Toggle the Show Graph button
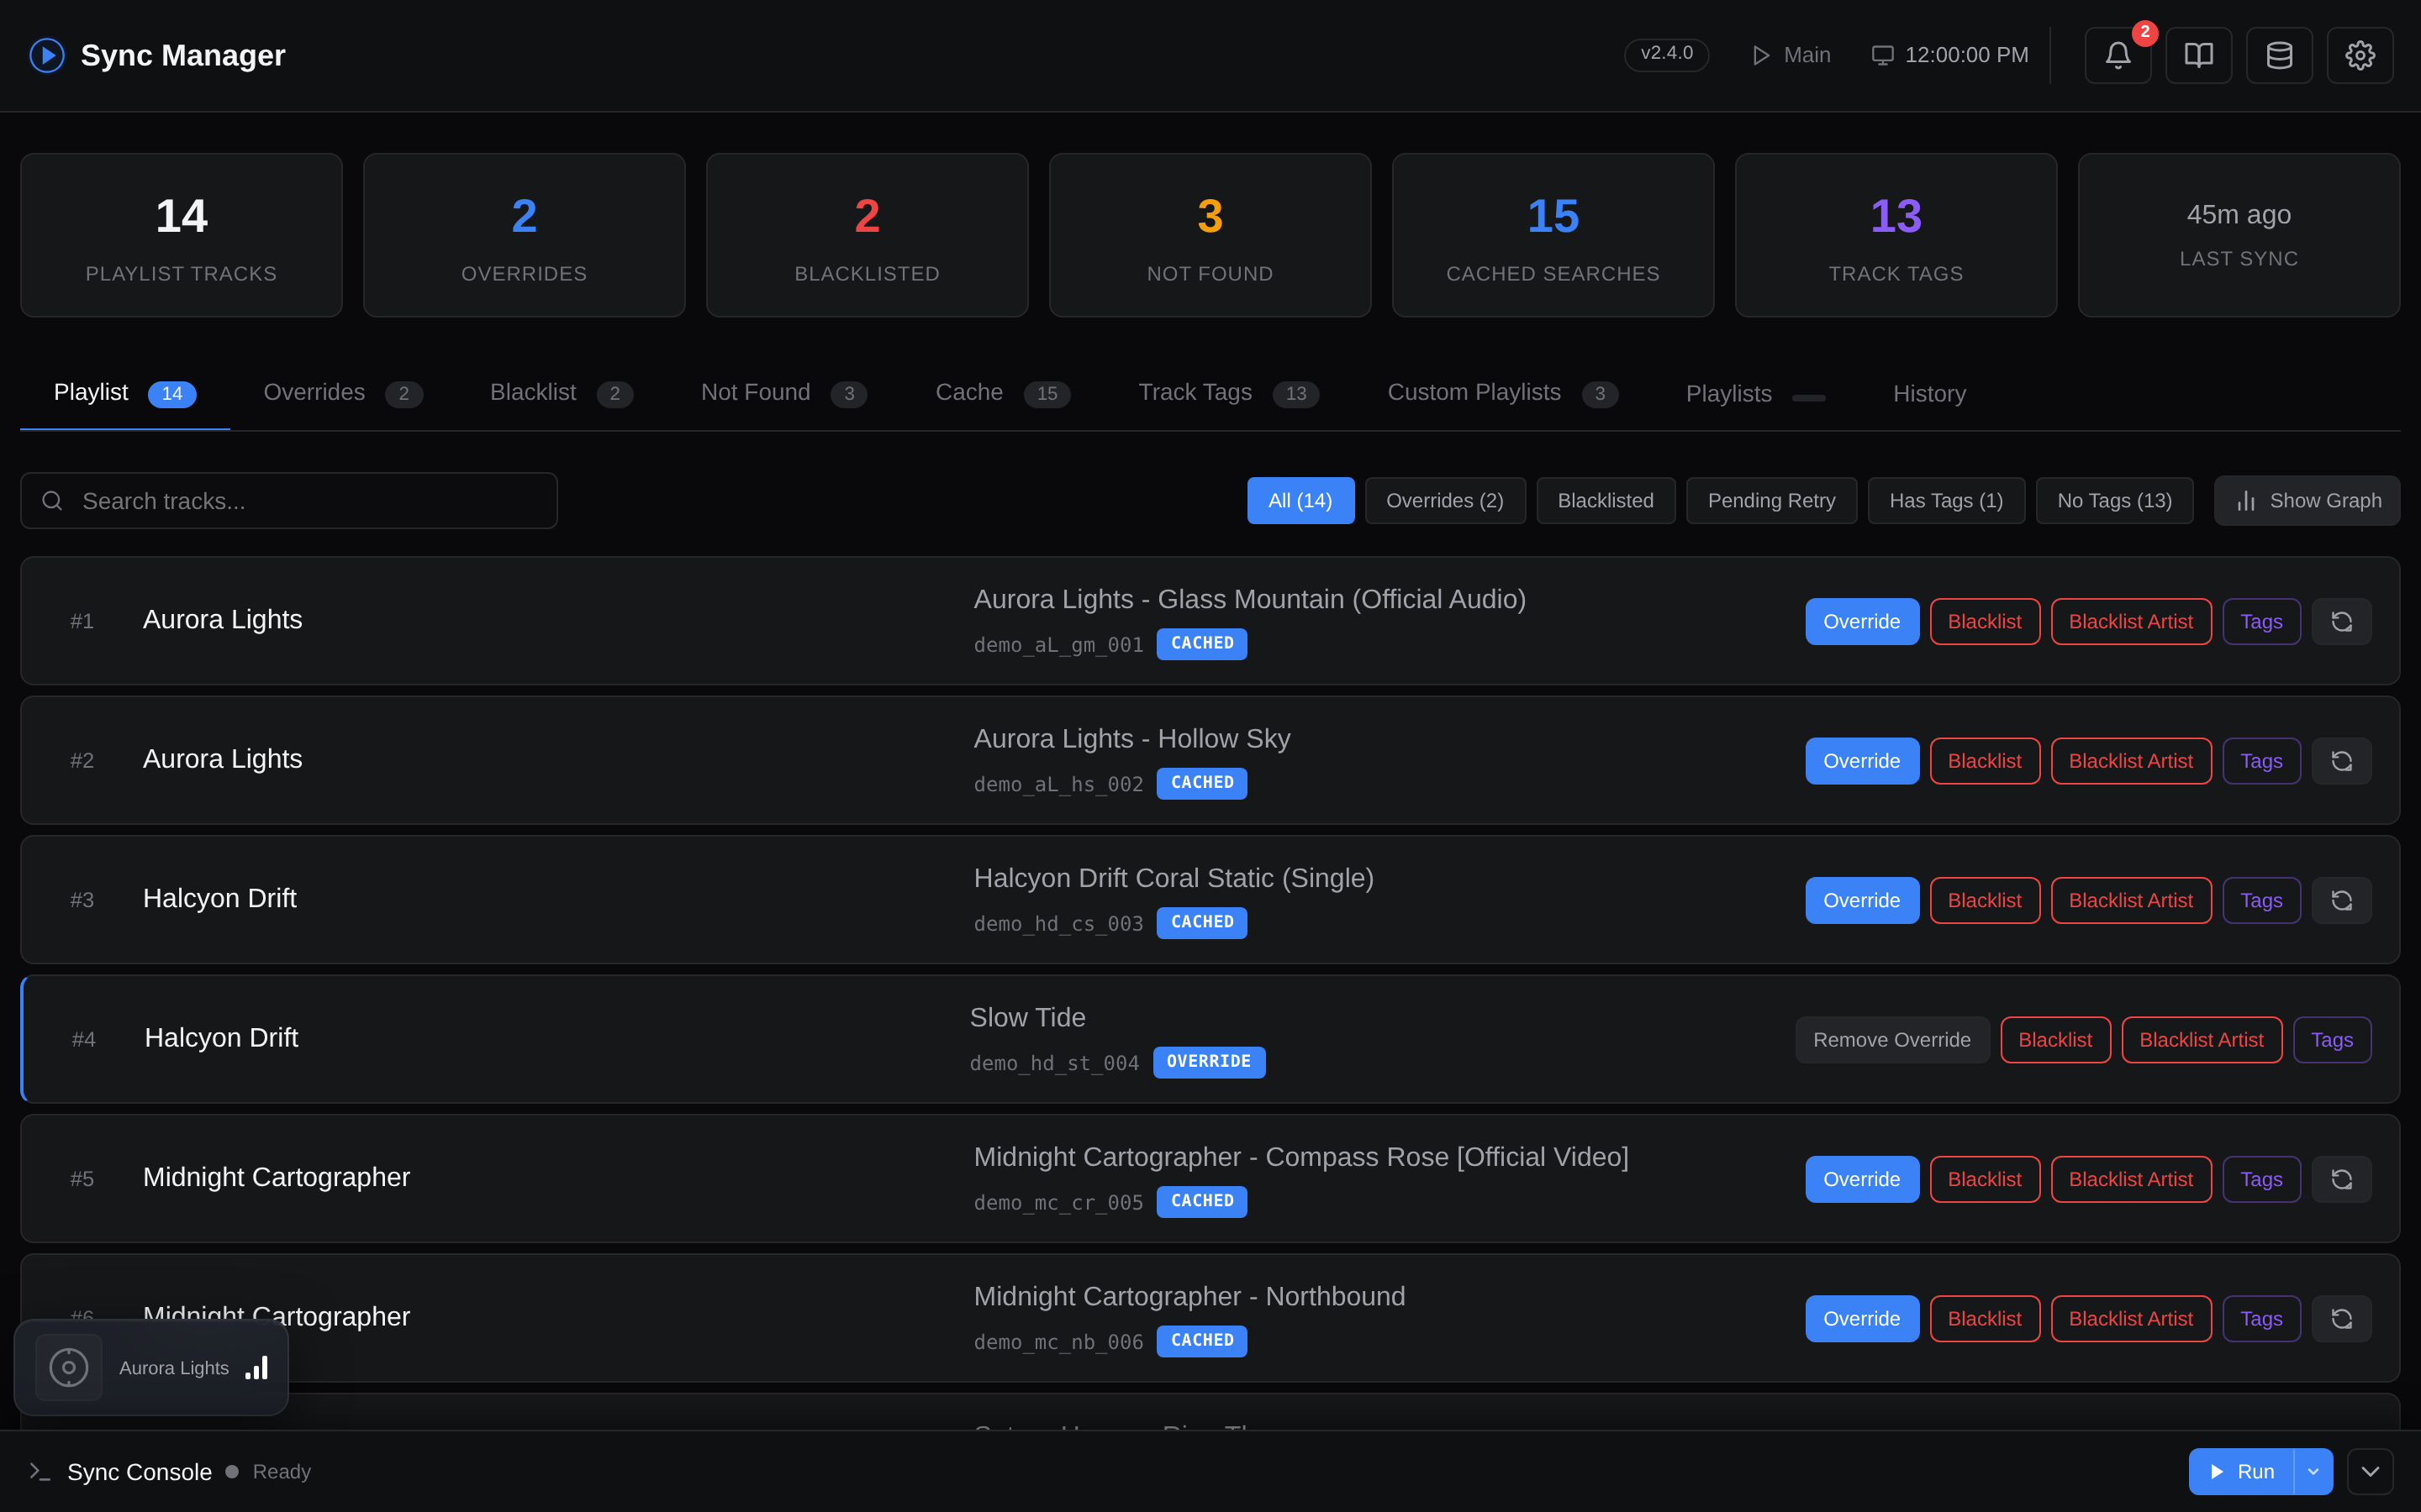 coord(2307,501)
